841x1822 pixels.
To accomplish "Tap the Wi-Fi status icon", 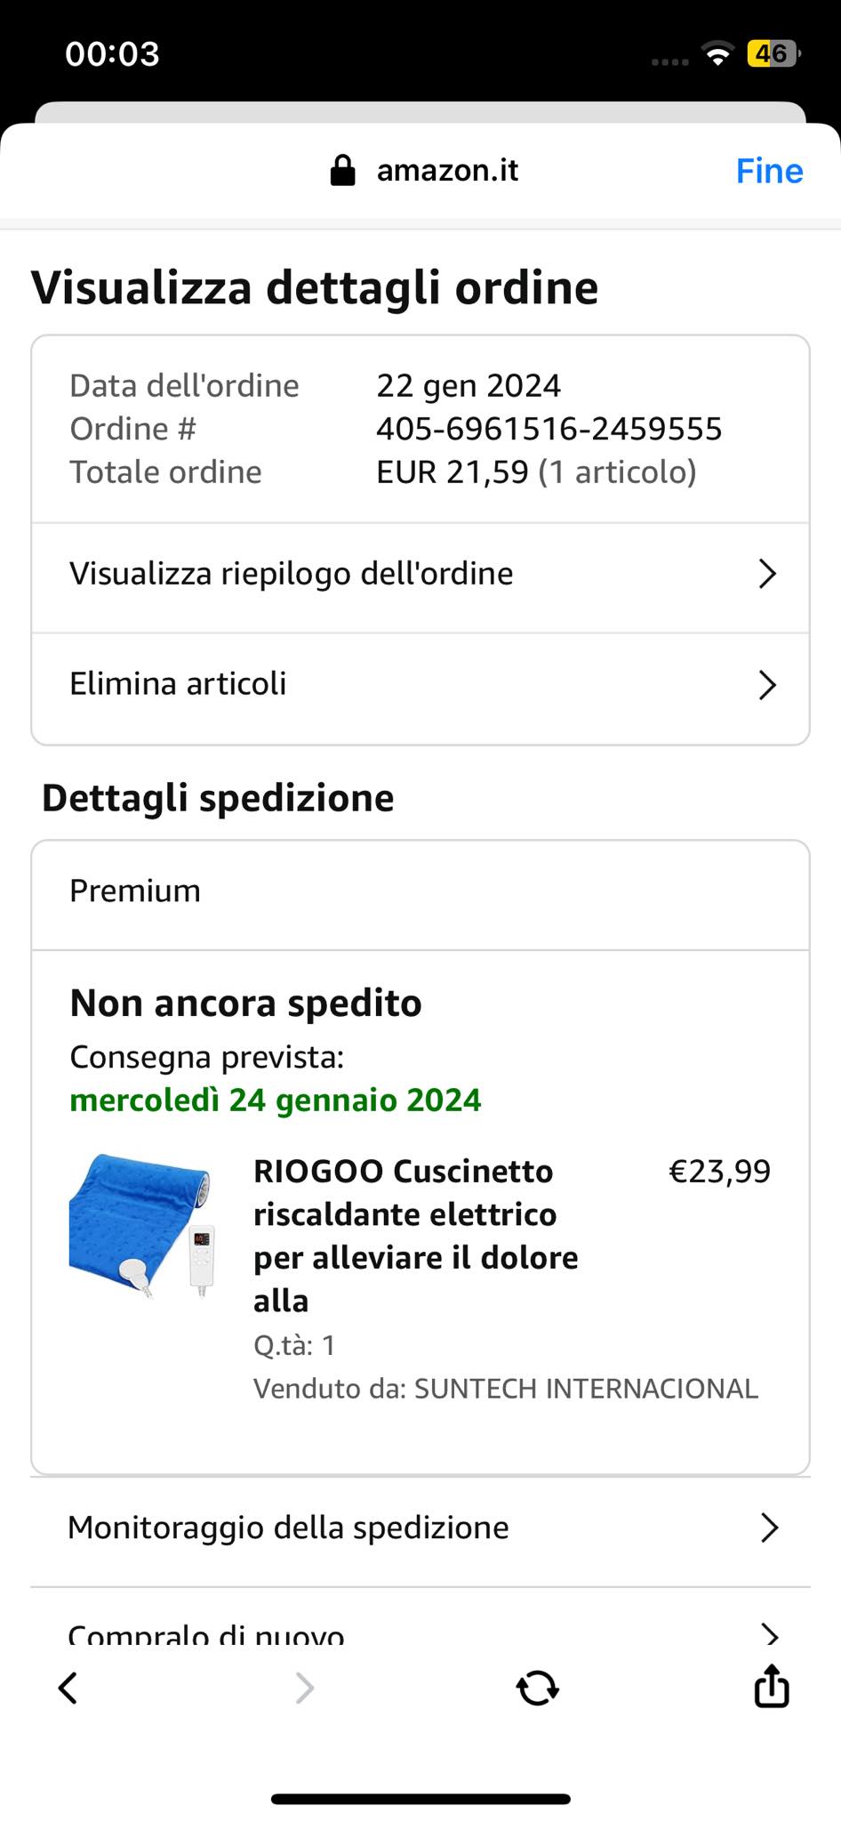I will point(717,53).
